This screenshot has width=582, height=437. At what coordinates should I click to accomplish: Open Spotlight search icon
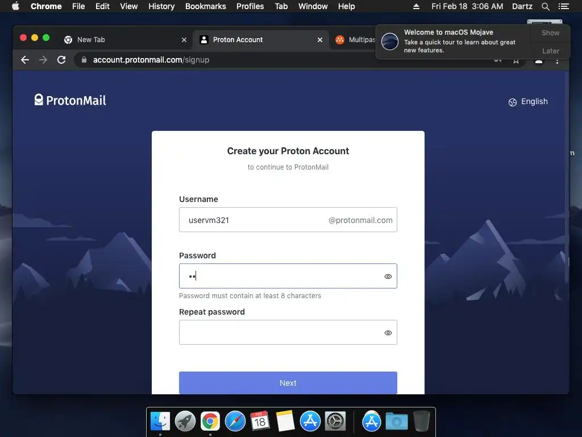point(545,6)
